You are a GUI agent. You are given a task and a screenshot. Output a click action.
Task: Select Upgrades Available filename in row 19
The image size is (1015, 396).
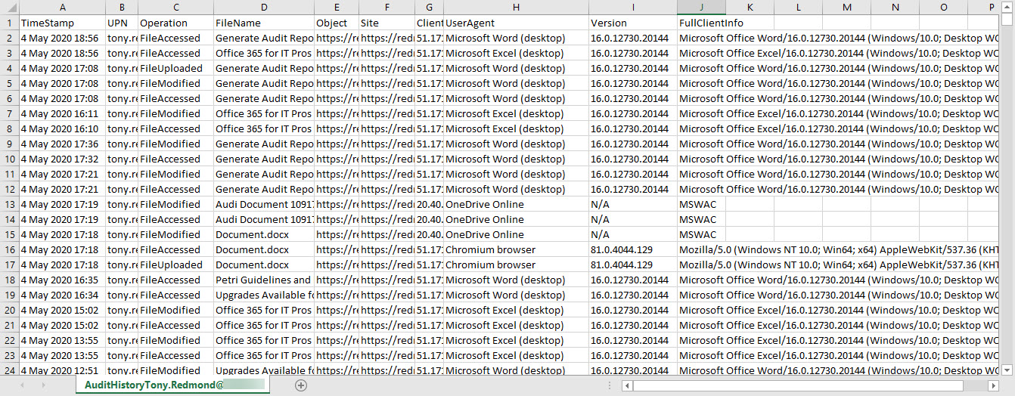(x=263, y=295)
